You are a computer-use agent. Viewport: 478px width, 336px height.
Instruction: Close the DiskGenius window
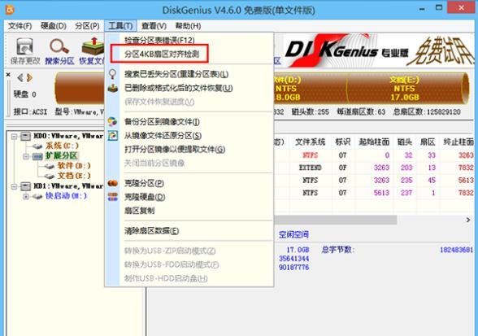(462, 8)
